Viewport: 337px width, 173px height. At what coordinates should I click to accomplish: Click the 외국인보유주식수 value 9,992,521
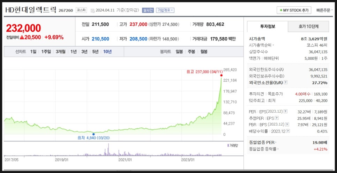click(319, 76)
